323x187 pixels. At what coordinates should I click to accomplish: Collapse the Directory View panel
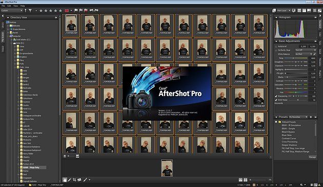click(x=8, y=18)
